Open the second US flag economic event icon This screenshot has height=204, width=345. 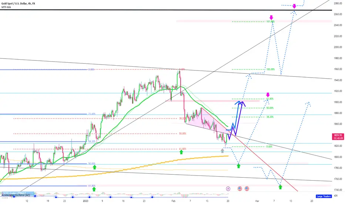(x=247, y=188)
